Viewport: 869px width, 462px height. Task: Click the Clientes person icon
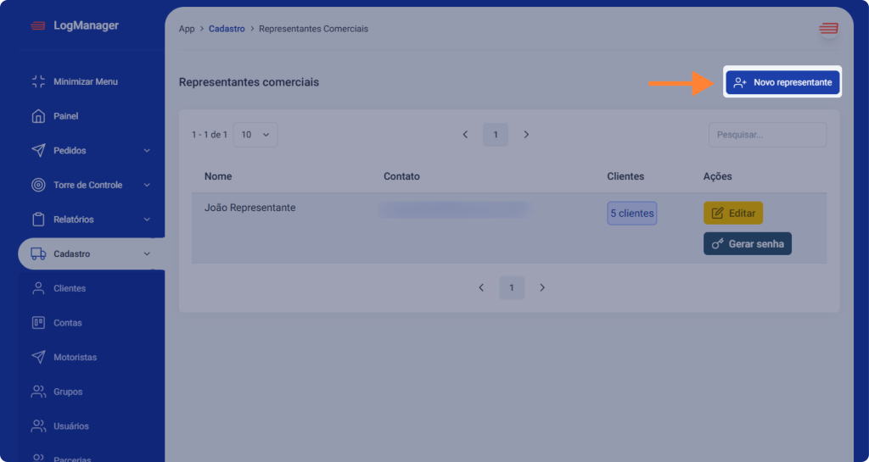[38, 288]
